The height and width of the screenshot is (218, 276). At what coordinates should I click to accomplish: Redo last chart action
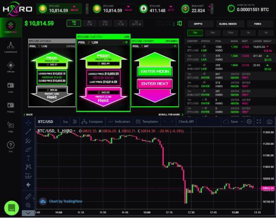point(172,121)
